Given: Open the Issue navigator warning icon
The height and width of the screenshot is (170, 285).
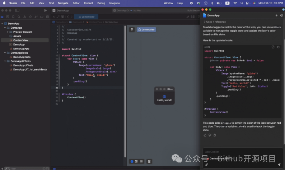Looking at the screenshot, I should click(25, 17).
